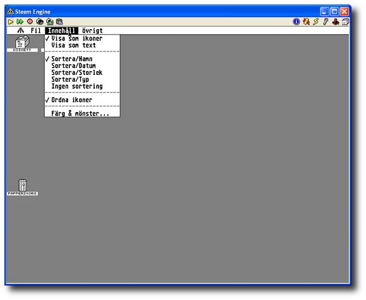Toggle Visa som ikoner option
The image size is (366, 300).
82,38
